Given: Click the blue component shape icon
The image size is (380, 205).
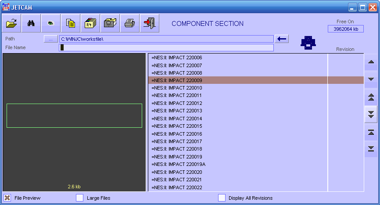Looking at the screenshot, I should [308, 43].
